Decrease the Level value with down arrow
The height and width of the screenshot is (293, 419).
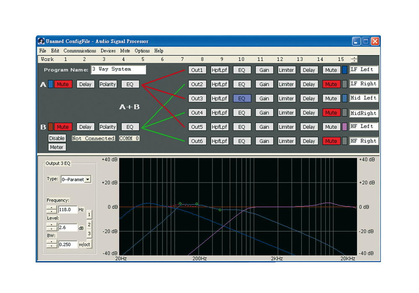(51, 229)
